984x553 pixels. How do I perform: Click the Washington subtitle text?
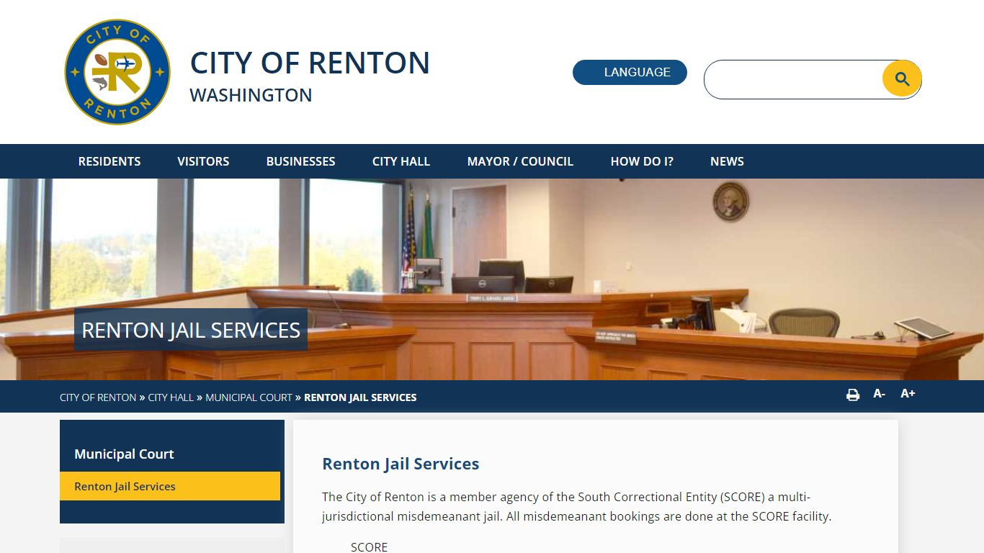(x=251, y=95)
